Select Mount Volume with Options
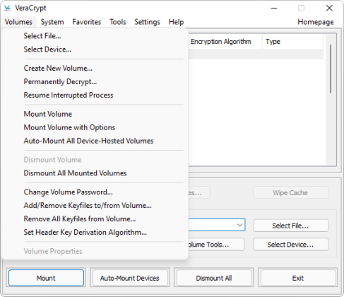The image size is (344, 297). point(94,127)
